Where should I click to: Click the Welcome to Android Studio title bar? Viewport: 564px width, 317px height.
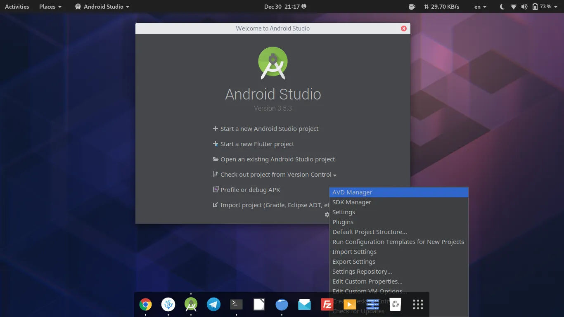tap(273, 28)
